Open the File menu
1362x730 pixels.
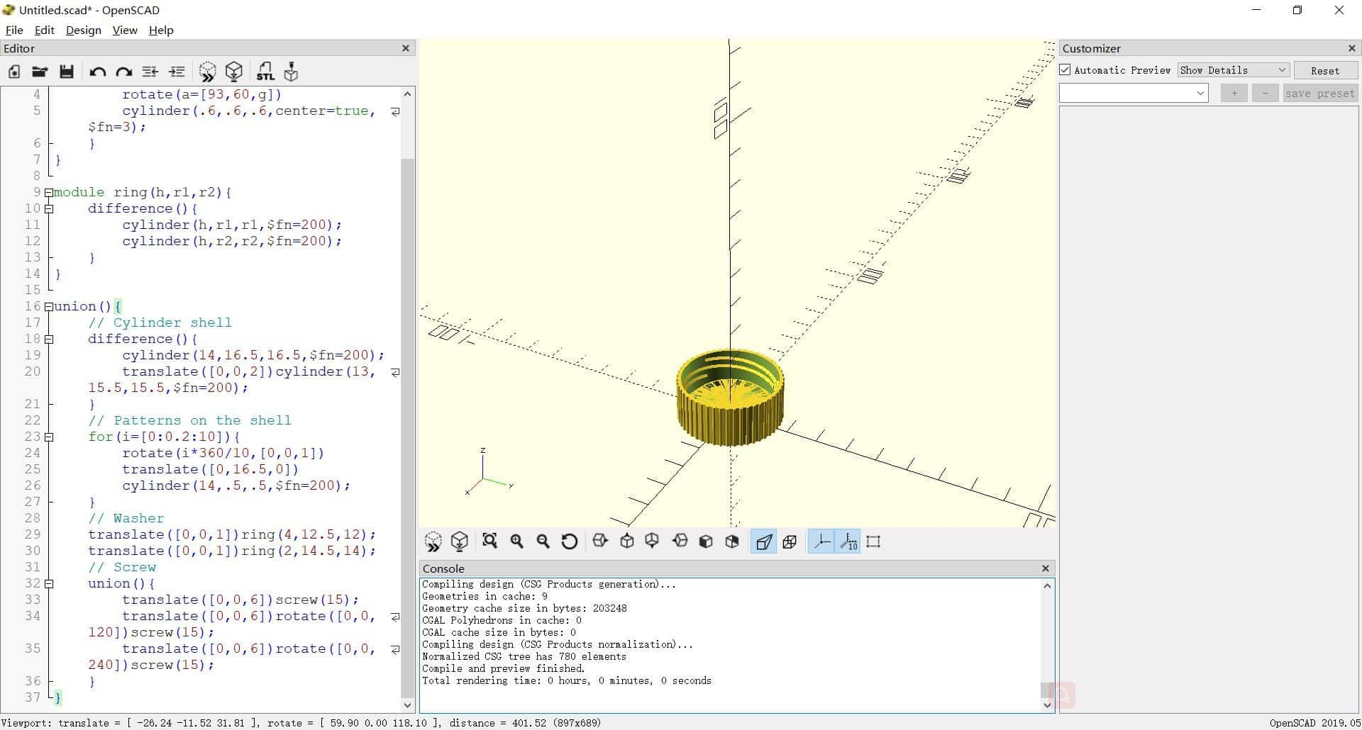[14, 30]
